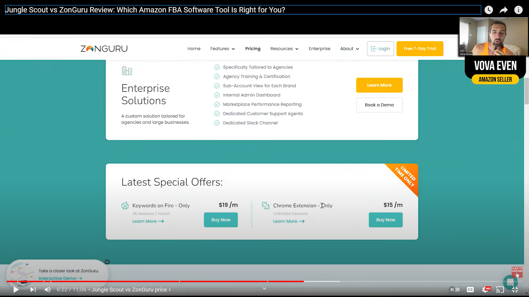Click the Click to Subscribe badge
This screenshot has height=297, width=529.
[517, 272]
